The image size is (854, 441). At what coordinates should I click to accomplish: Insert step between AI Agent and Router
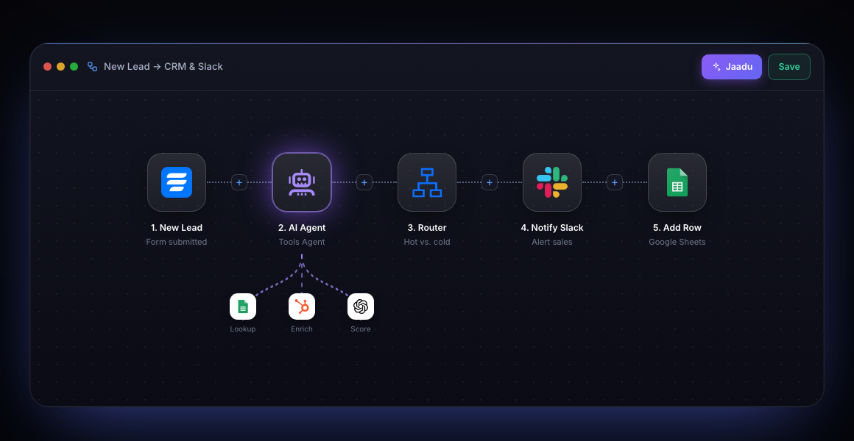(x=364, y=183)
